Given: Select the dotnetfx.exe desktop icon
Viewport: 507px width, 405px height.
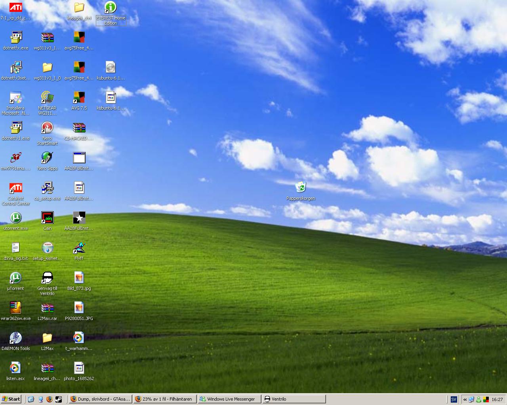Looking at the screenshot, I should pyautogui.click(x=16, y=41).
